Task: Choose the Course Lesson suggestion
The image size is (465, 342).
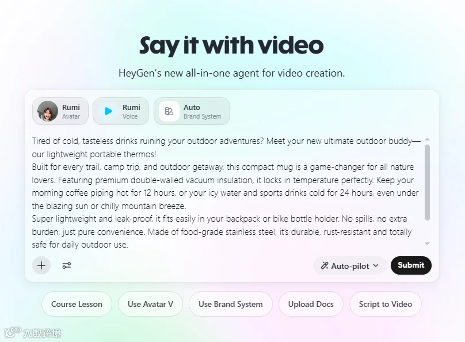Action: [x=77, y=304]
